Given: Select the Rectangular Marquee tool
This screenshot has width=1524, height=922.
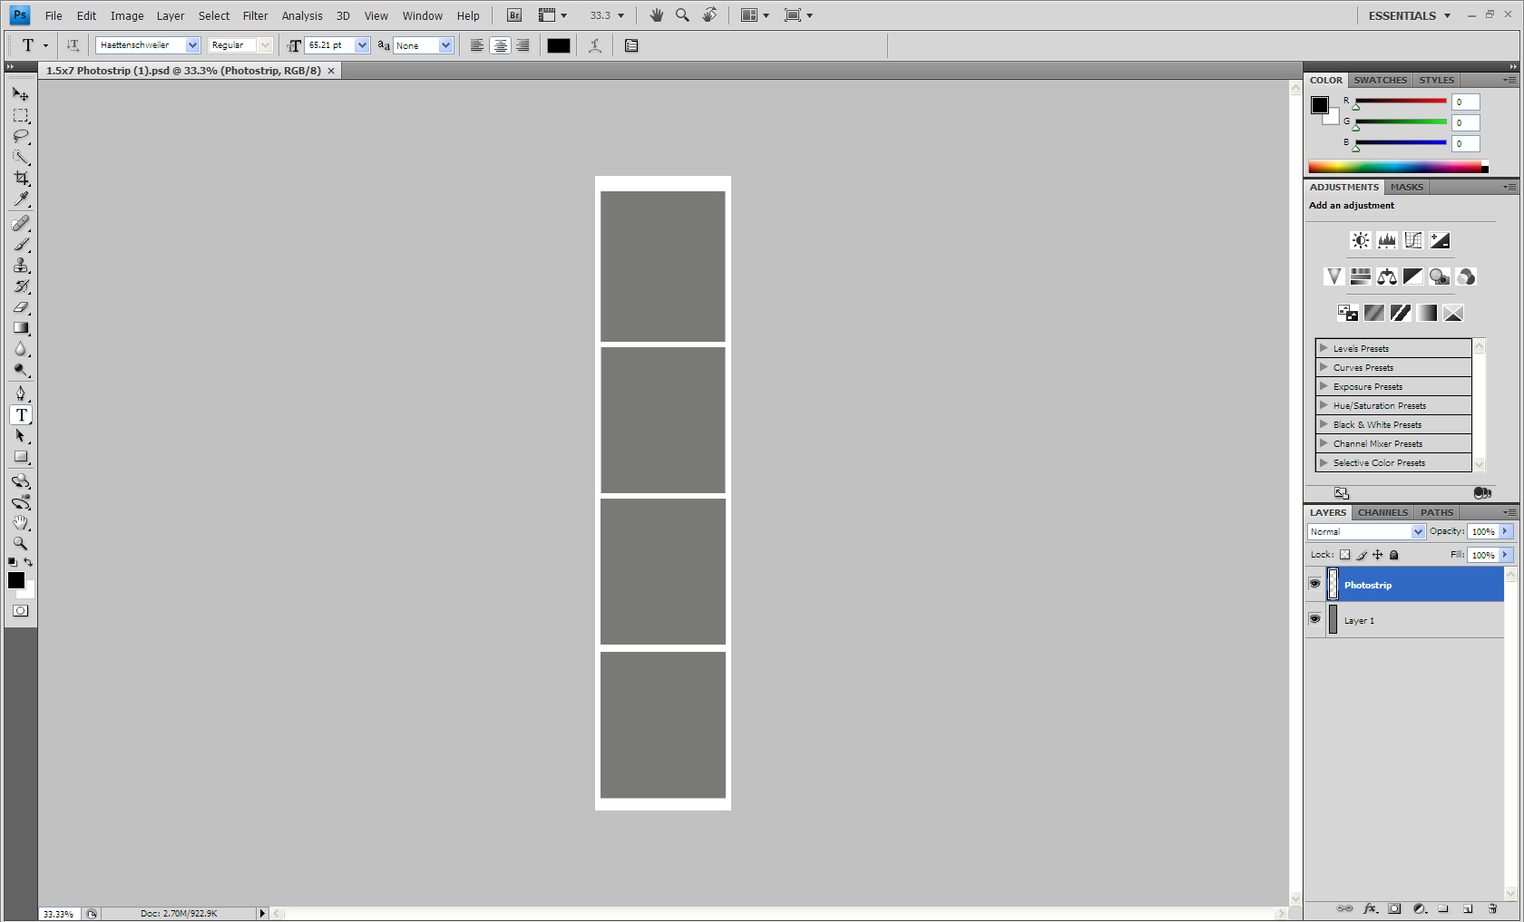Looking at the screenshot, I should click(x=21, y=116).
